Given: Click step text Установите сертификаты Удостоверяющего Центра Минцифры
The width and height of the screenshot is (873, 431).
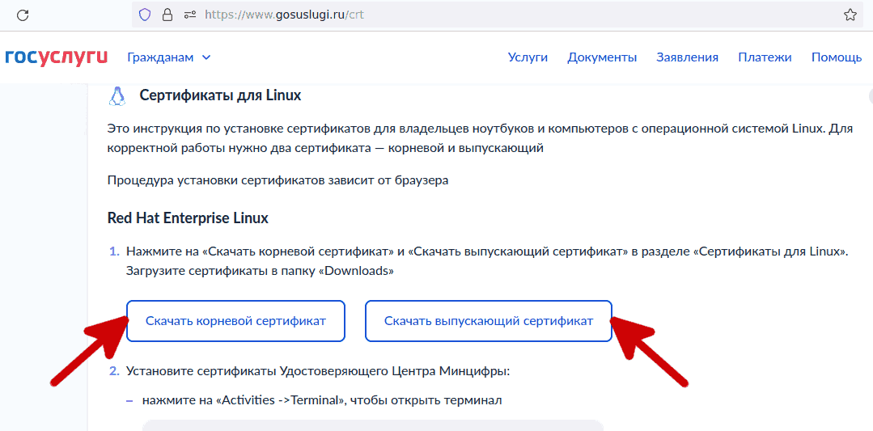Looking at the screenshot, I should click(x=318, y=370).
